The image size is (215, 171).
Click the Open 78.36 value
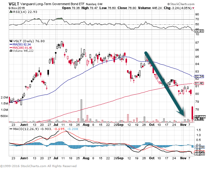click(71, 8)
